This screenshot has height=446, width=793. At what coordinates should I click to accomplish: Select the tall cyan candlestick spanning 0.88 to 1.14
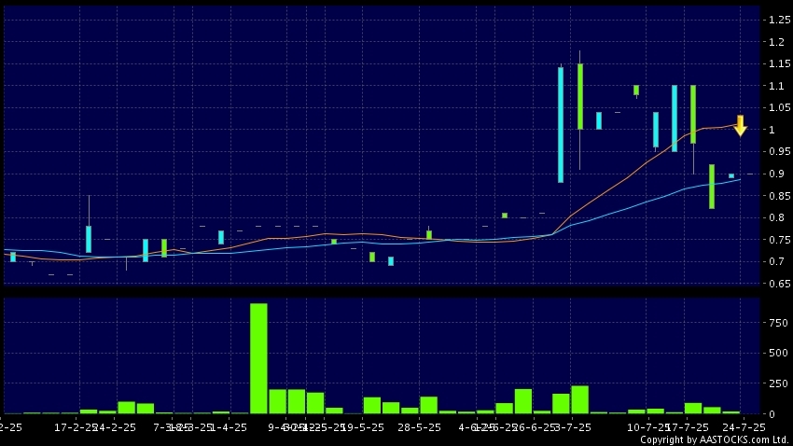pyautogui.click(x=561, y=124)
